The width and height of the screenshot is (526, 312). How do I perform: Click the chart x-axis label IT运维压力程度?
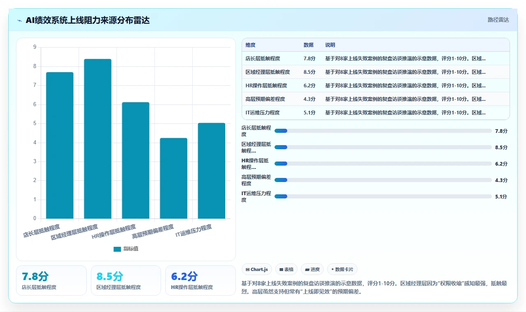(194, 231)
